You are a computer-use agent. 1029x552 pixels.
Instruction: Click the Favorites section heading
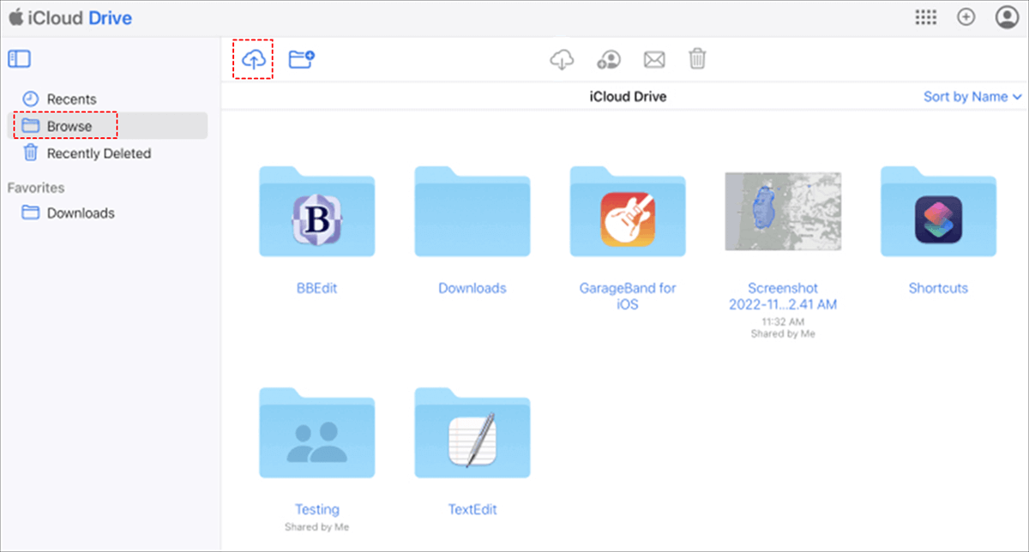point(36,188)
